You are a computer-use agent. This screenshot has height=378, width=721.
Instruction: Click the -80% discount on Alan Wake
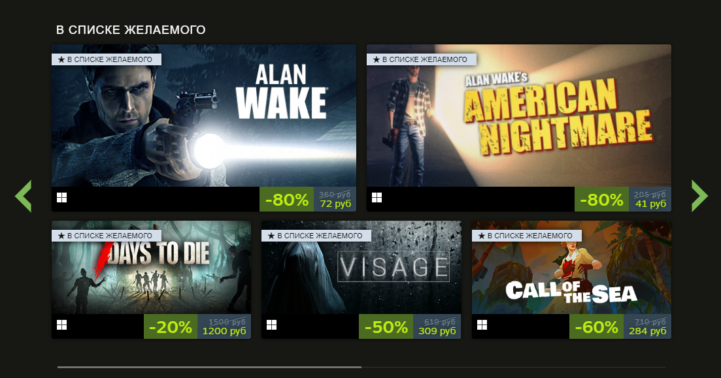[x=287, y=199]
